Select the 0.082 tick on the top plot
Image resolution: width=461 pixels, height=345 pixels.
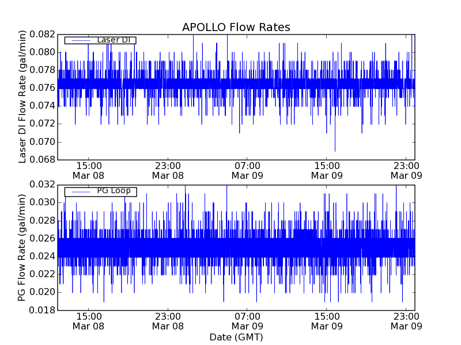coord(43,34)
